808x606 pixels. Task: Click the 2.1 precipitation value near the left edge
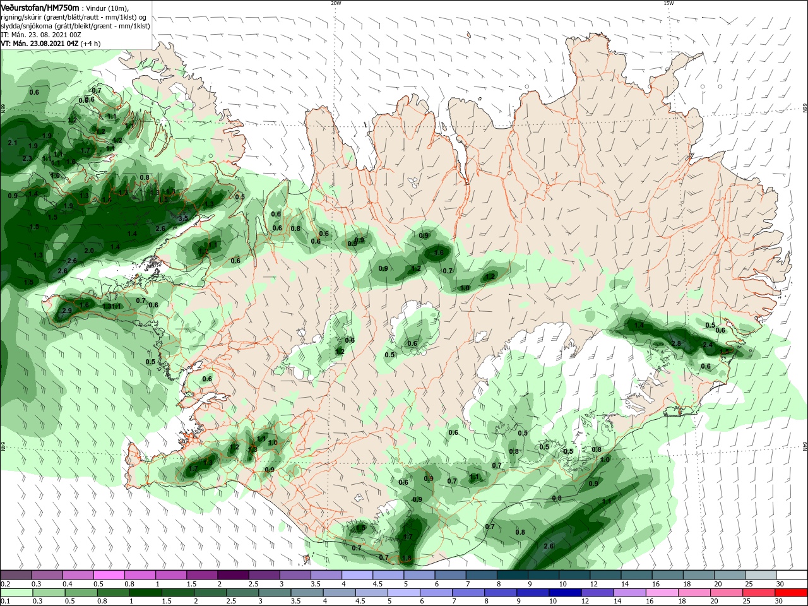click(x=13, y=143)
